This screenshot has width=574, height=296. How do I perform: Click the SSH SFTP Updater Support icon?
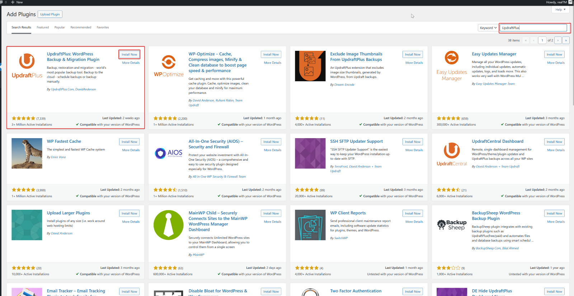310,153
